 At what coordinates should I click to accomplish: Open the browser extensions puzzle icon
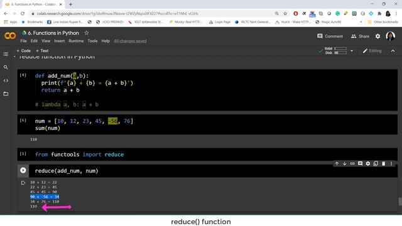click(379, 14)
